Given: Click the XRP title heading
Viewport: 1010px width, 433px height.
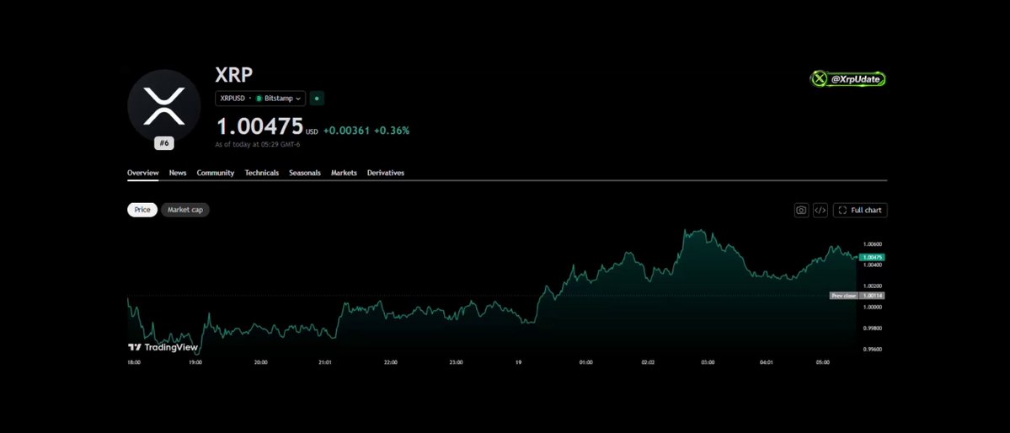Looking at the screenshot, I should point(234,75).
